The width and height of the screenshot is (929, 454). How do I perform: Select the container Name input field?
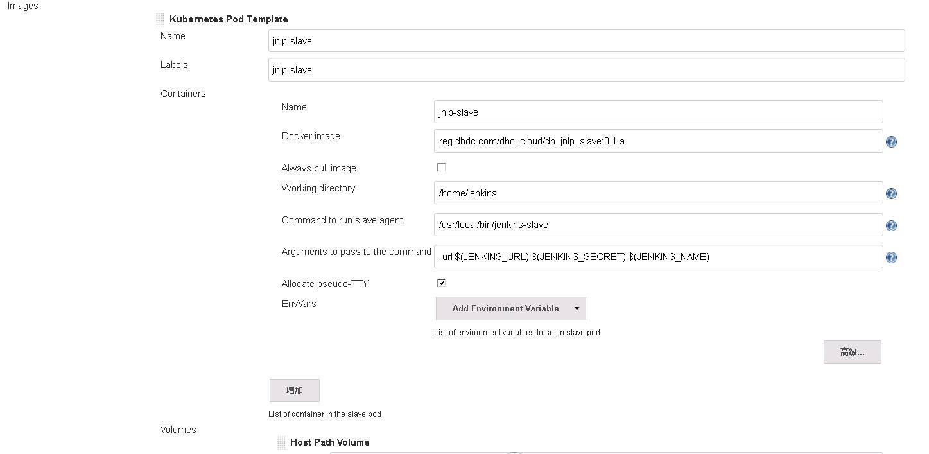pyautogui.click(x=658, y=112)
